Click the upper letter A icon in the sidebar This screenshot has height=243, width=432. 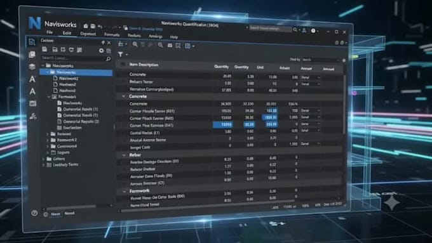point(32,79)
